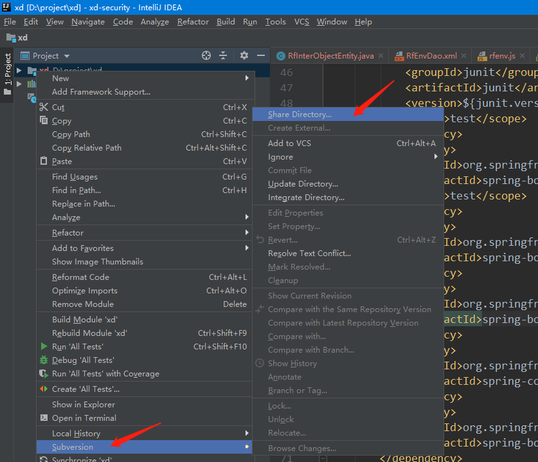Choose Add to VCS

click(x=348, y=143)
